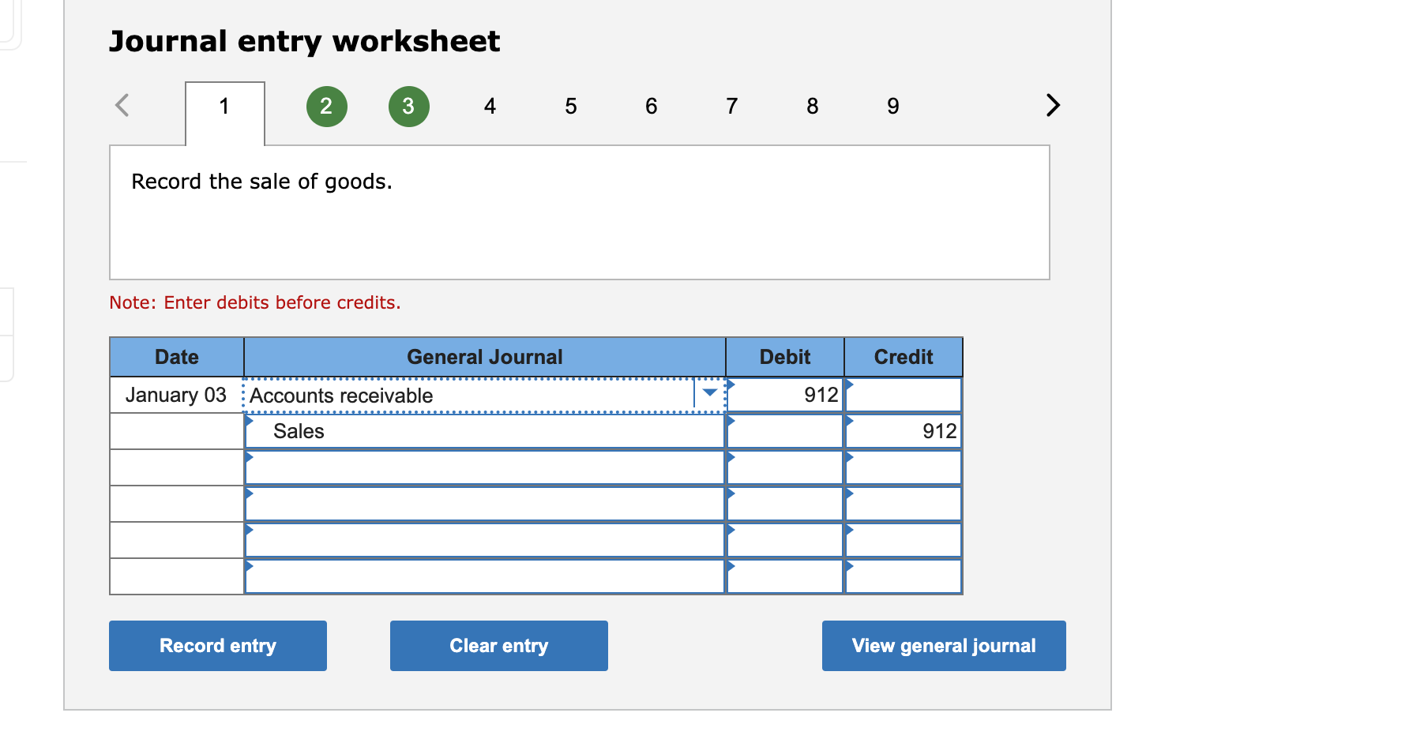Click the blue flag marker beside the Credit 912 cell
The width and height of the screenshot is (1409, 739).
(850, 422)
